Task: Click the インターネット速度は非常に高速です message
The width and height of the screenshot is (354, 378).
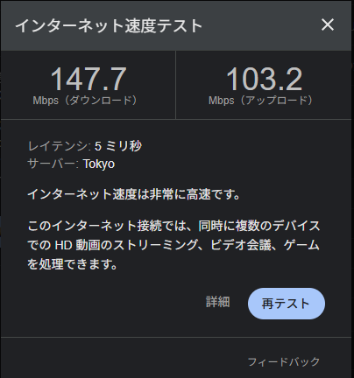Action: 133,194
